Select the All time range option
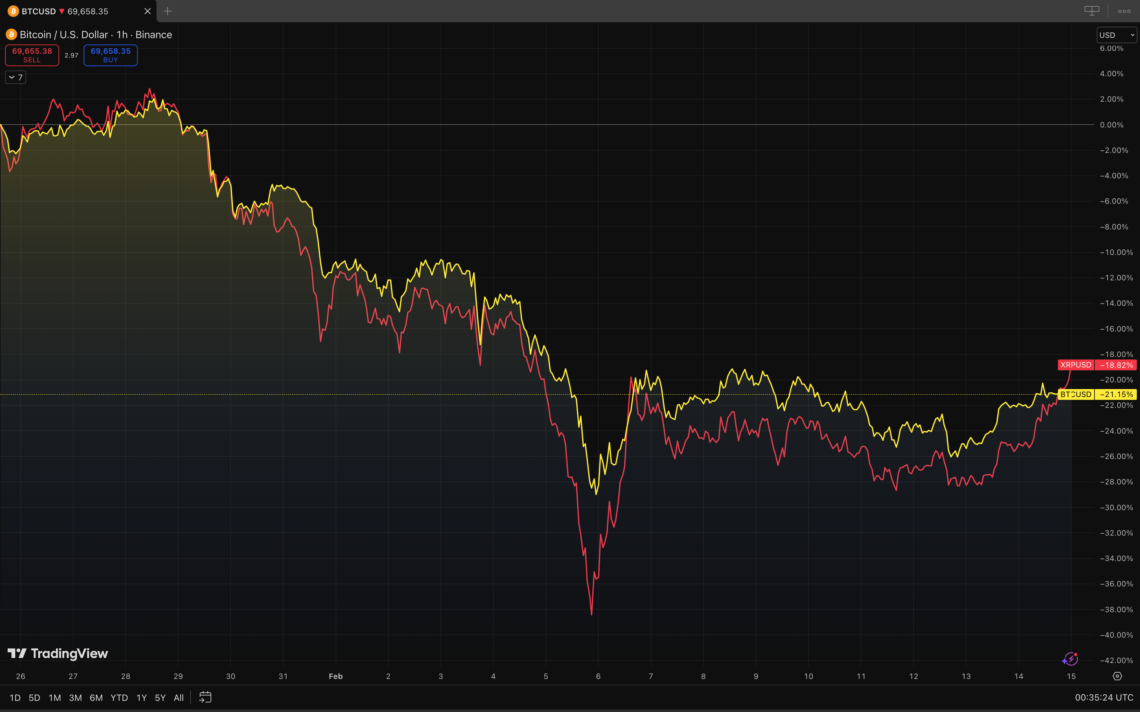The width and height of the screenshot is (1140, 712). click(x=178, y=698)
